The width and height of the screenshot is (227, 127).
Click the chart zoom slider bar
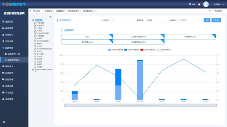[x=140, y=105]
